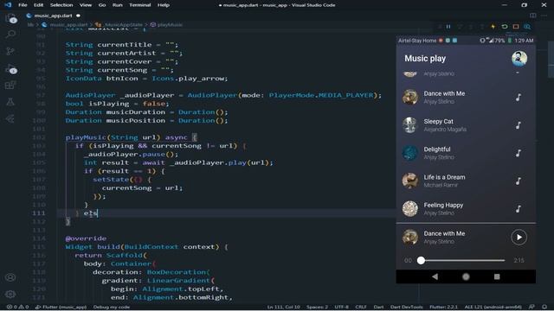
Task: Tap the Android recents square button
Action: point(497,276)
